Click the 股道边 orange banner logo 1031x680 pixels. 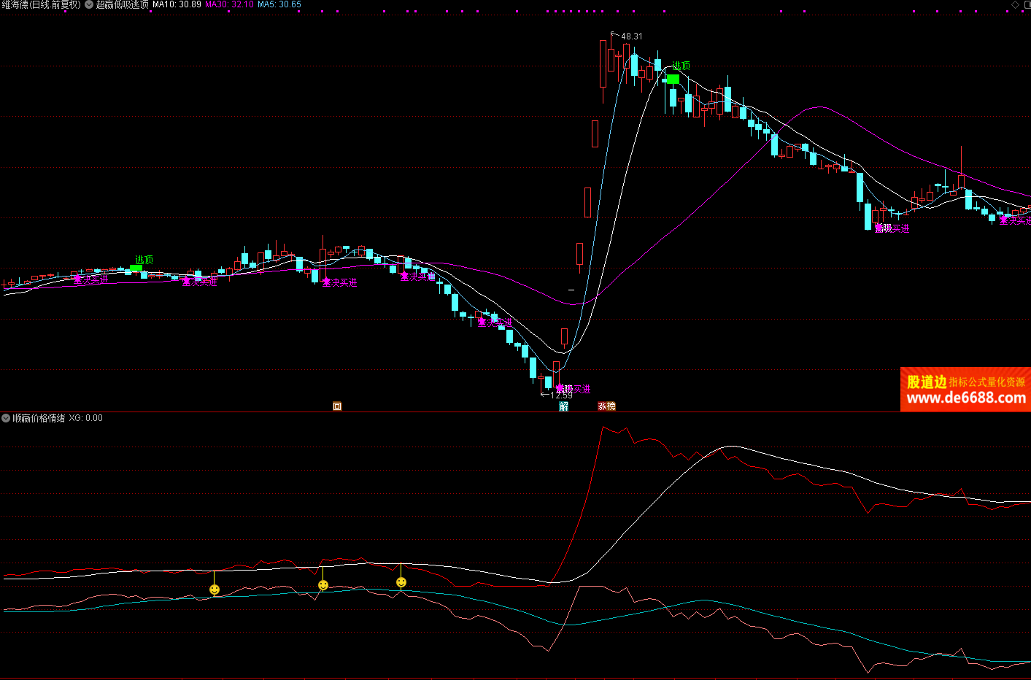926,382
